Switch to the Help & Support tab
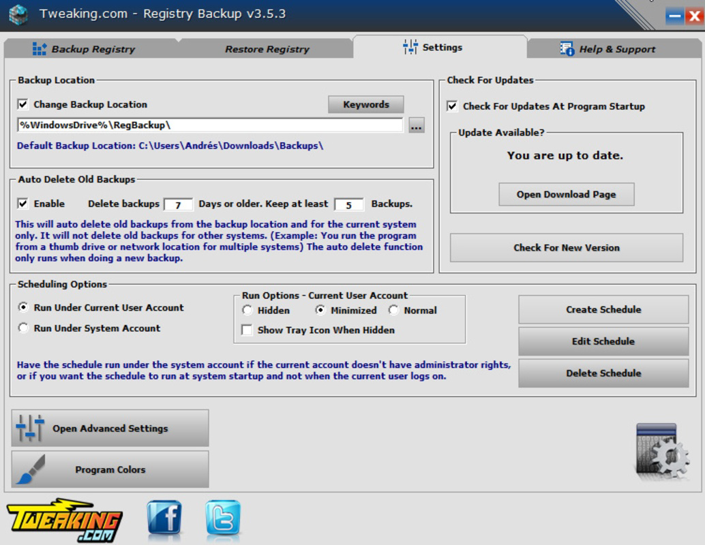Viewport: 705px width, 545px height. coord(613,48)
